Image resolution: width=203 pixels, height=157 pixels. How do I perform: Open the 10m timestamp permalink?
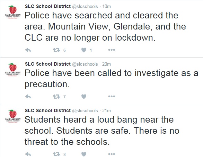point(107,6)
